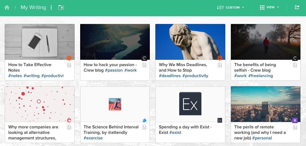This screenshot has height=146, width=306.
Task: Click the add new collection folder icon
Action: 61,7
